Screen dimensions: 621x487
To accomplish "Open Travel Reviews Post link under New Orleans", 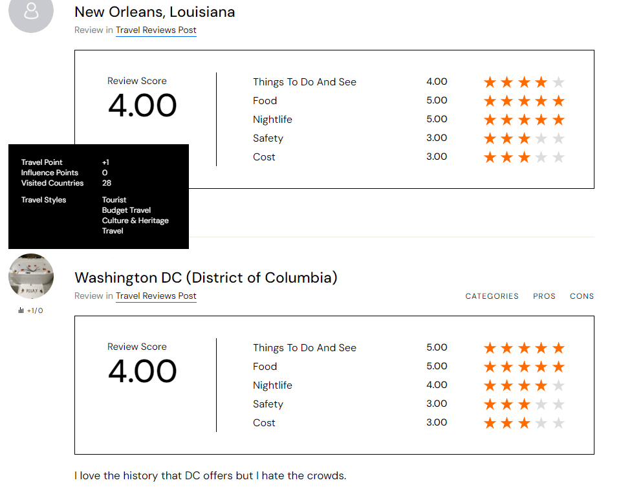I will pyautogui.click(x=156, y=30).
